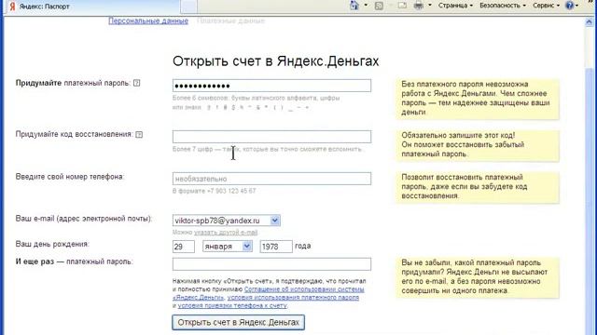Open условия использования платежного пароля link
Image resolution: width=597 pixels, height=335 pixels.
293,298
